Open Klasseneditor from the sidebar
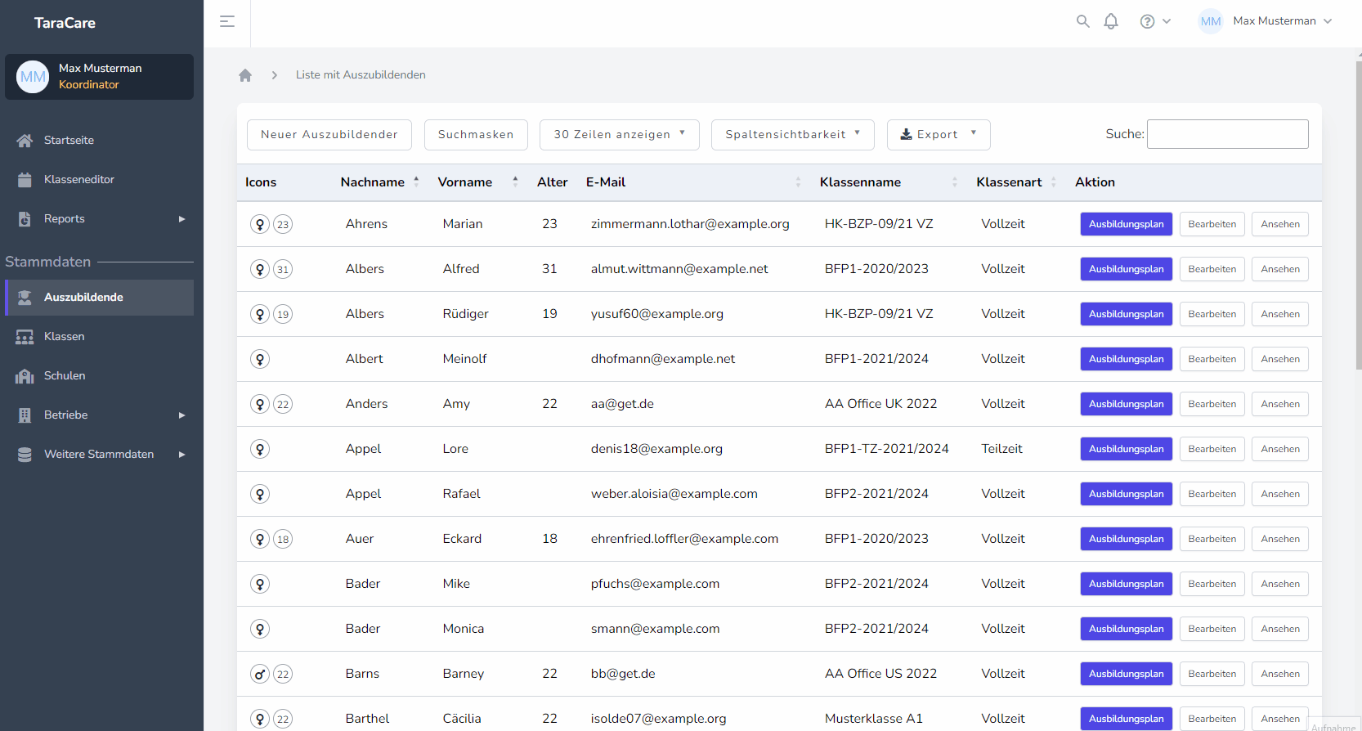This screenshot has height=731, width=1362. [x=99, y=180]
